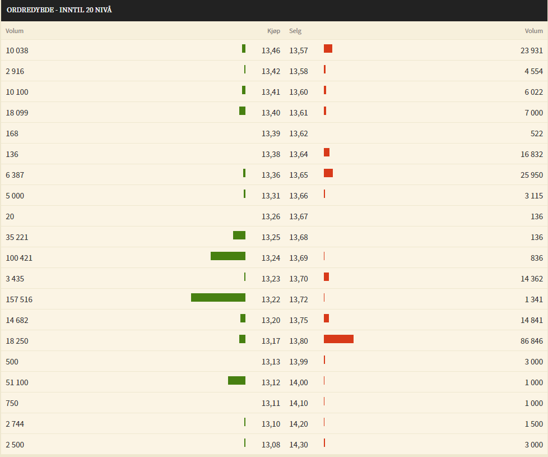This screenshot has width=548, height=457.
Task: Click the green bar at buy price 13,40
Action: (x=242, y=111)
